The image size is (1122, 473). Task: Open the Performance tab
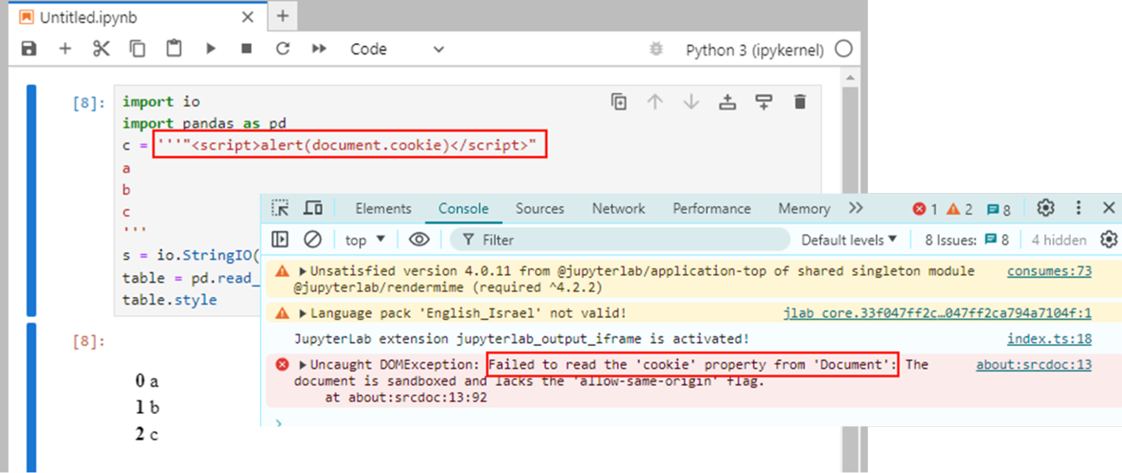click(712, 209)
